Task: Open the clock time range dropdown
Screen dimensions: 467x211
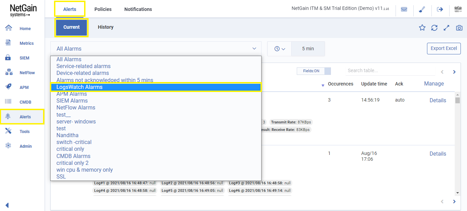Action: (x=279, y=49)
